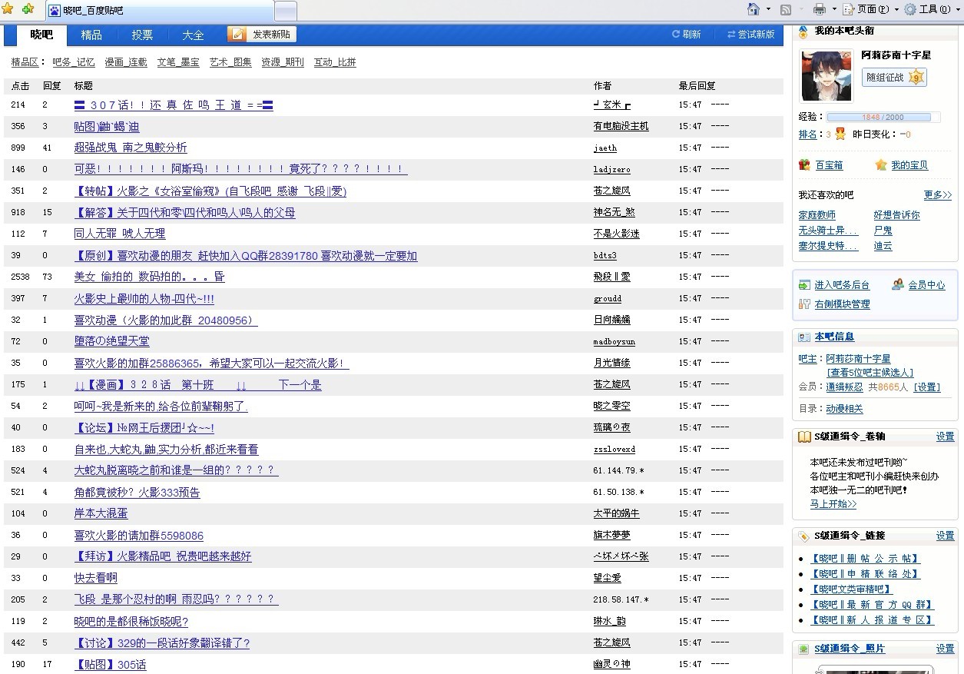The height and width of the screenshot is (674, 964).
Task: Open the 动漫相关 directory link
Action: click(844, 409)
